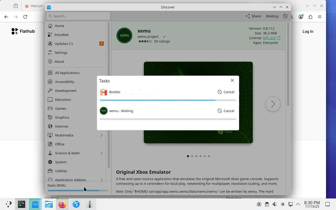
Task: Click the Discover sidebar scrollbar
Action: 108,95
